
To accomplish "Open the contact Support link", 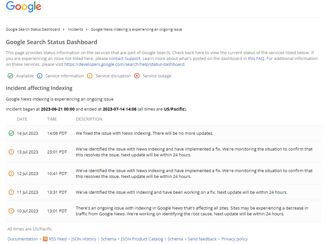I will [x=125, y=59].
